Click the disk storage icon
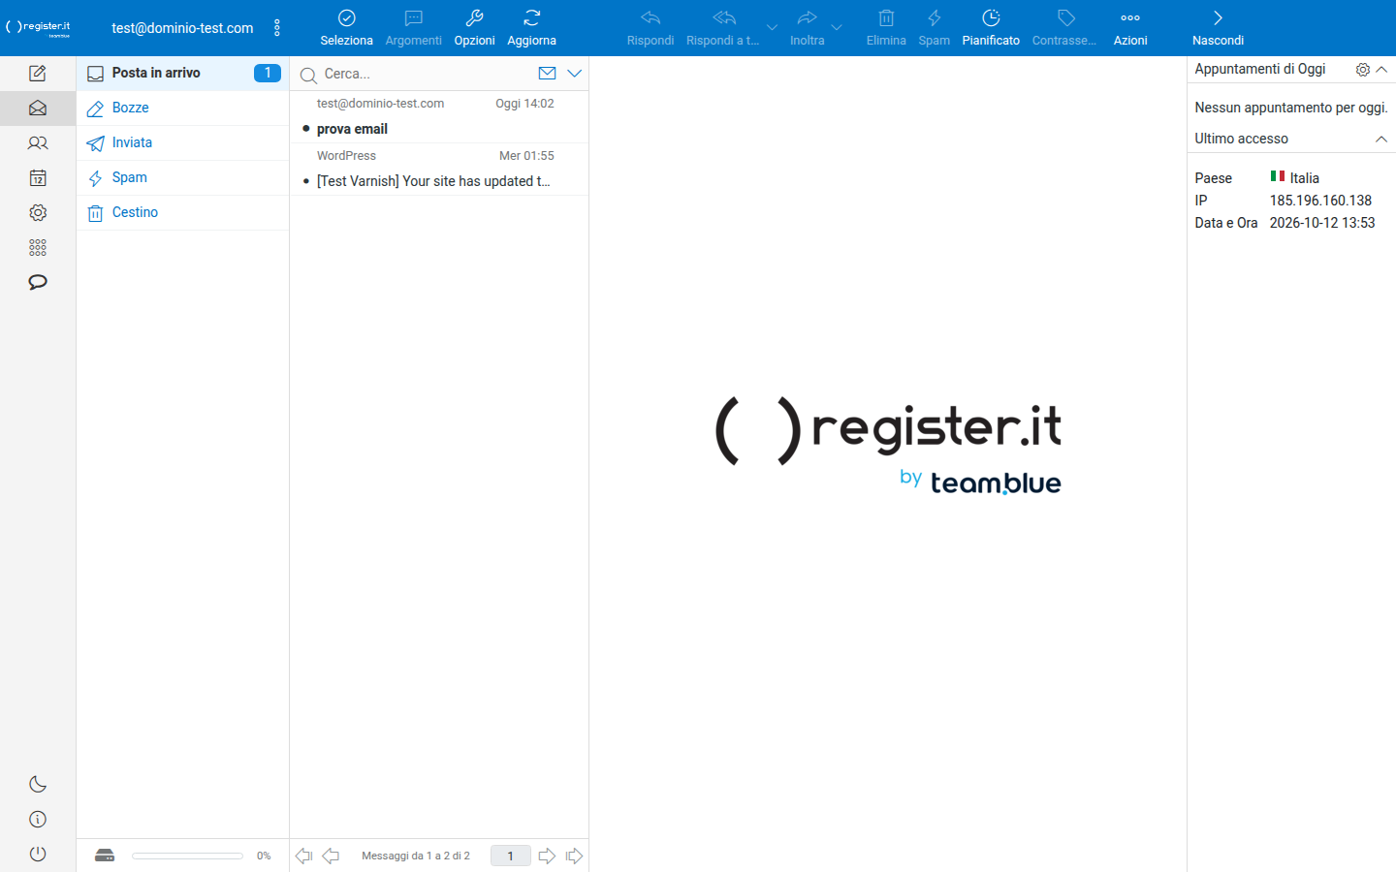This screenshot has height=872, width=1396. (x=105, y=856)
